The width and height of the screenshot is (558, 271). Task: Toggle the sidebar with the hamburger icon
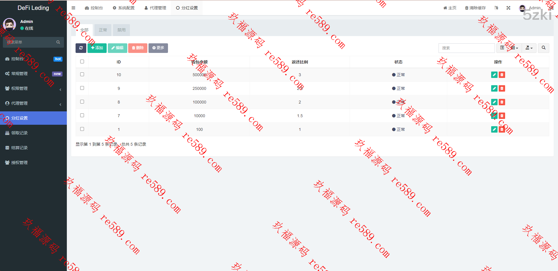[x=74, y=8]
